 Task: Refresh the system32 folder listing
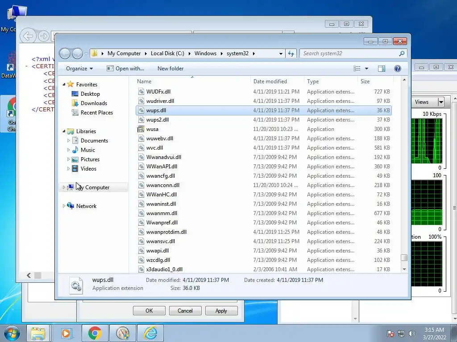291,53
